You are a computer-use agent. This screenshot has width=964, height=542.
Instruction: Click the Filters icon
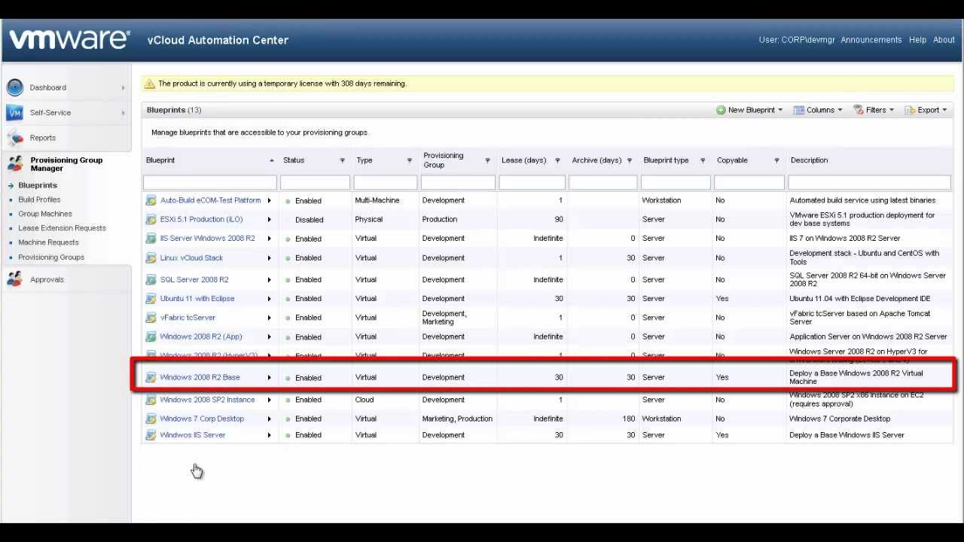(858, 110)
